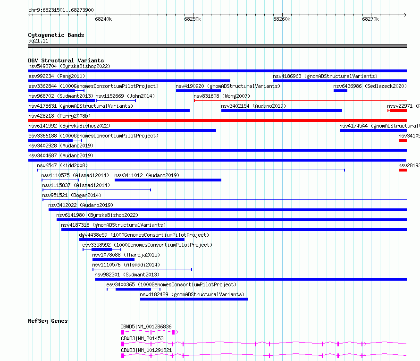Open nsv4178631 gnomADStructuralVariants entry

(x=81, y=106)
